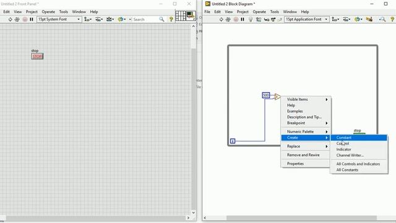This screenshot has width=396, height=223.
Task: Run the VI from Block Diagram toolbar
Action: [222, 19]
